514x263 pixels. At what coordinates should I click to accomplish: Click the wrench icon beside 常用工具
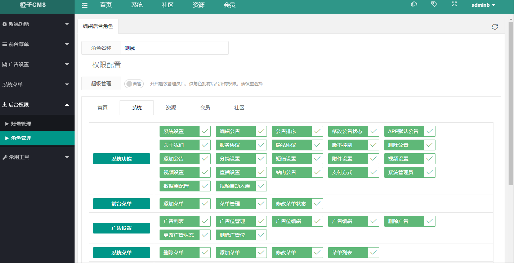pos(4,157)
